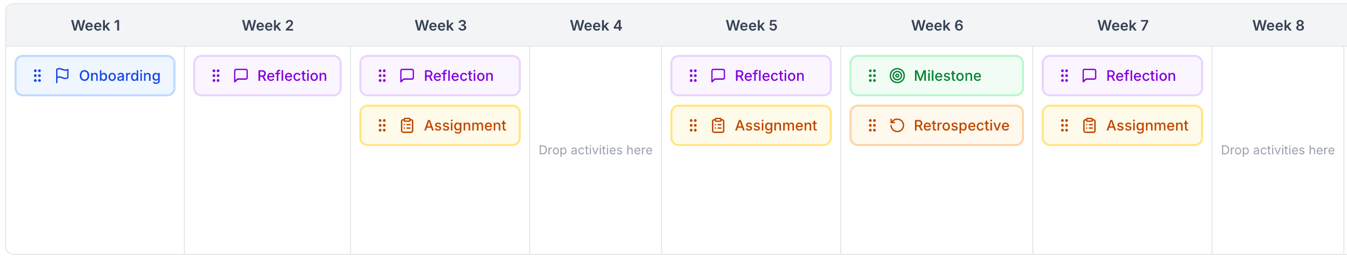The width and height of the screenshot is (1347, 260).
Task: Click the speech bubble icon in Week 2
Action: 240,76
